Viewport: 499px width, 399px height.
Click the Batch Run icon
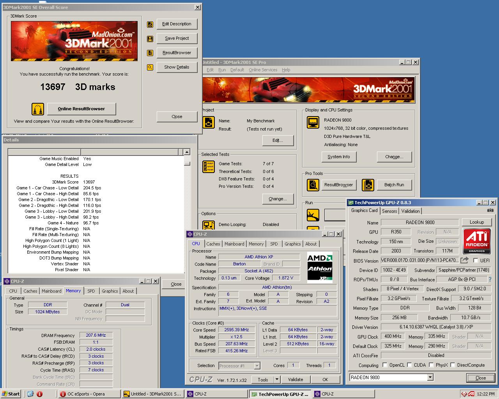tap(368, 185)
